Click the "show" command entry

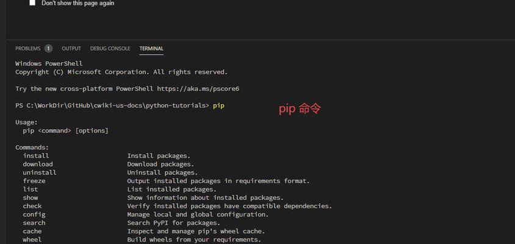(x=31, y=198)
